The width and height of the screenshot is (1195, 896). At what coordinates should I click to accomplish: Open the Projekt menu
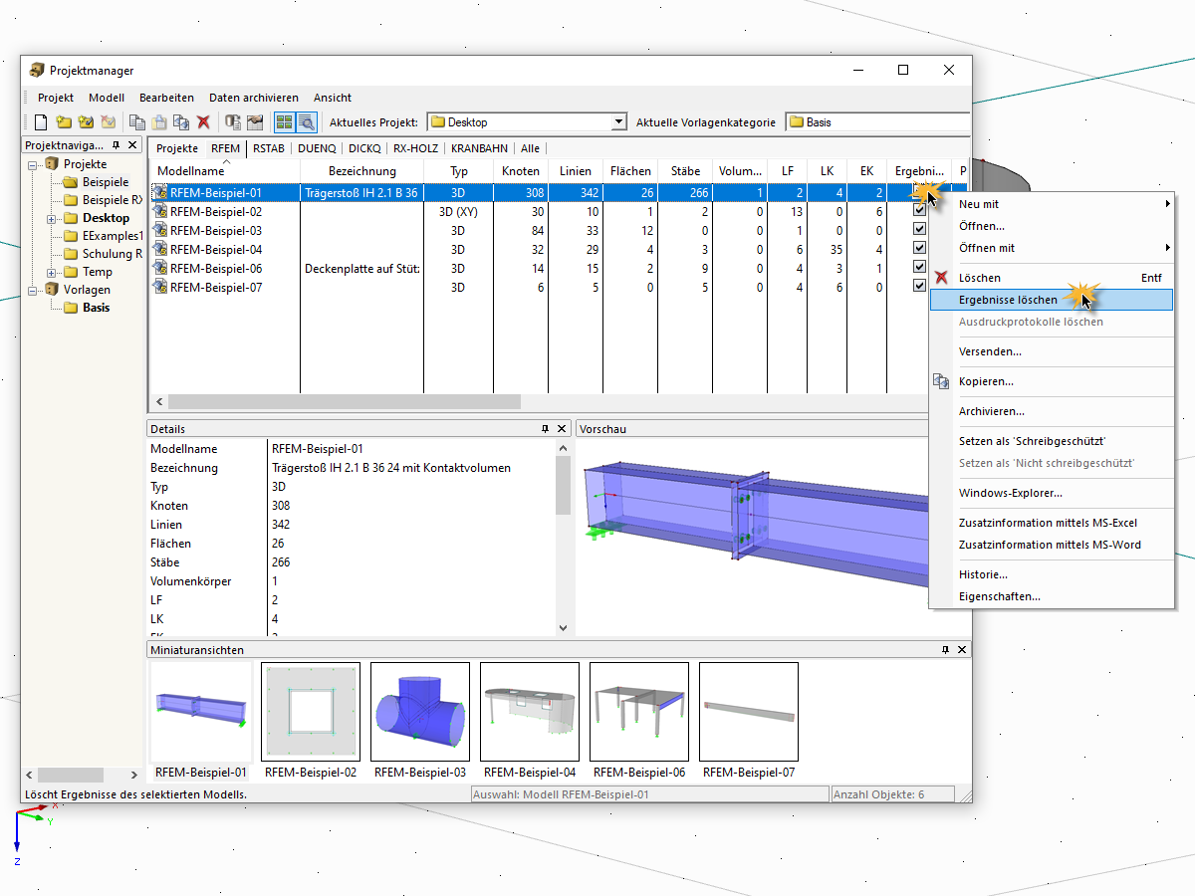(56, 98)
